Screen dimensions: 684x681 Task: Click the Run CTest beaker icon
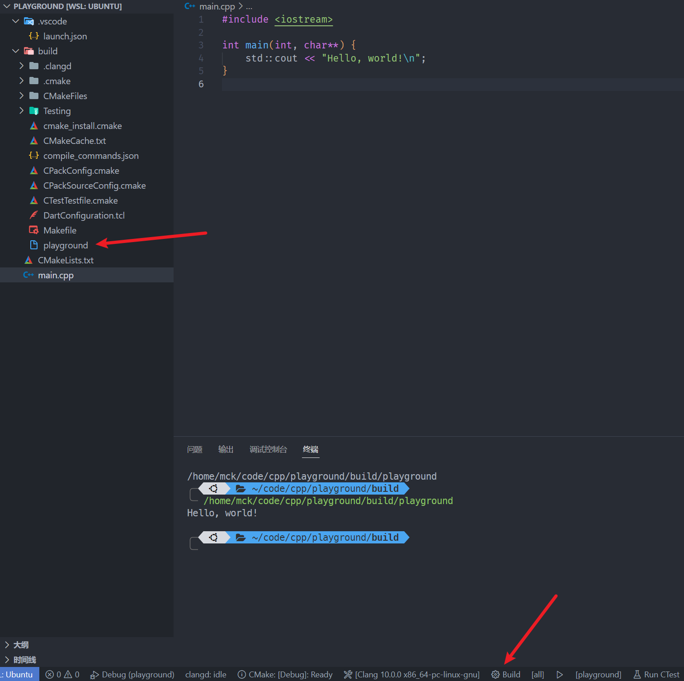[x=637, y=674]
